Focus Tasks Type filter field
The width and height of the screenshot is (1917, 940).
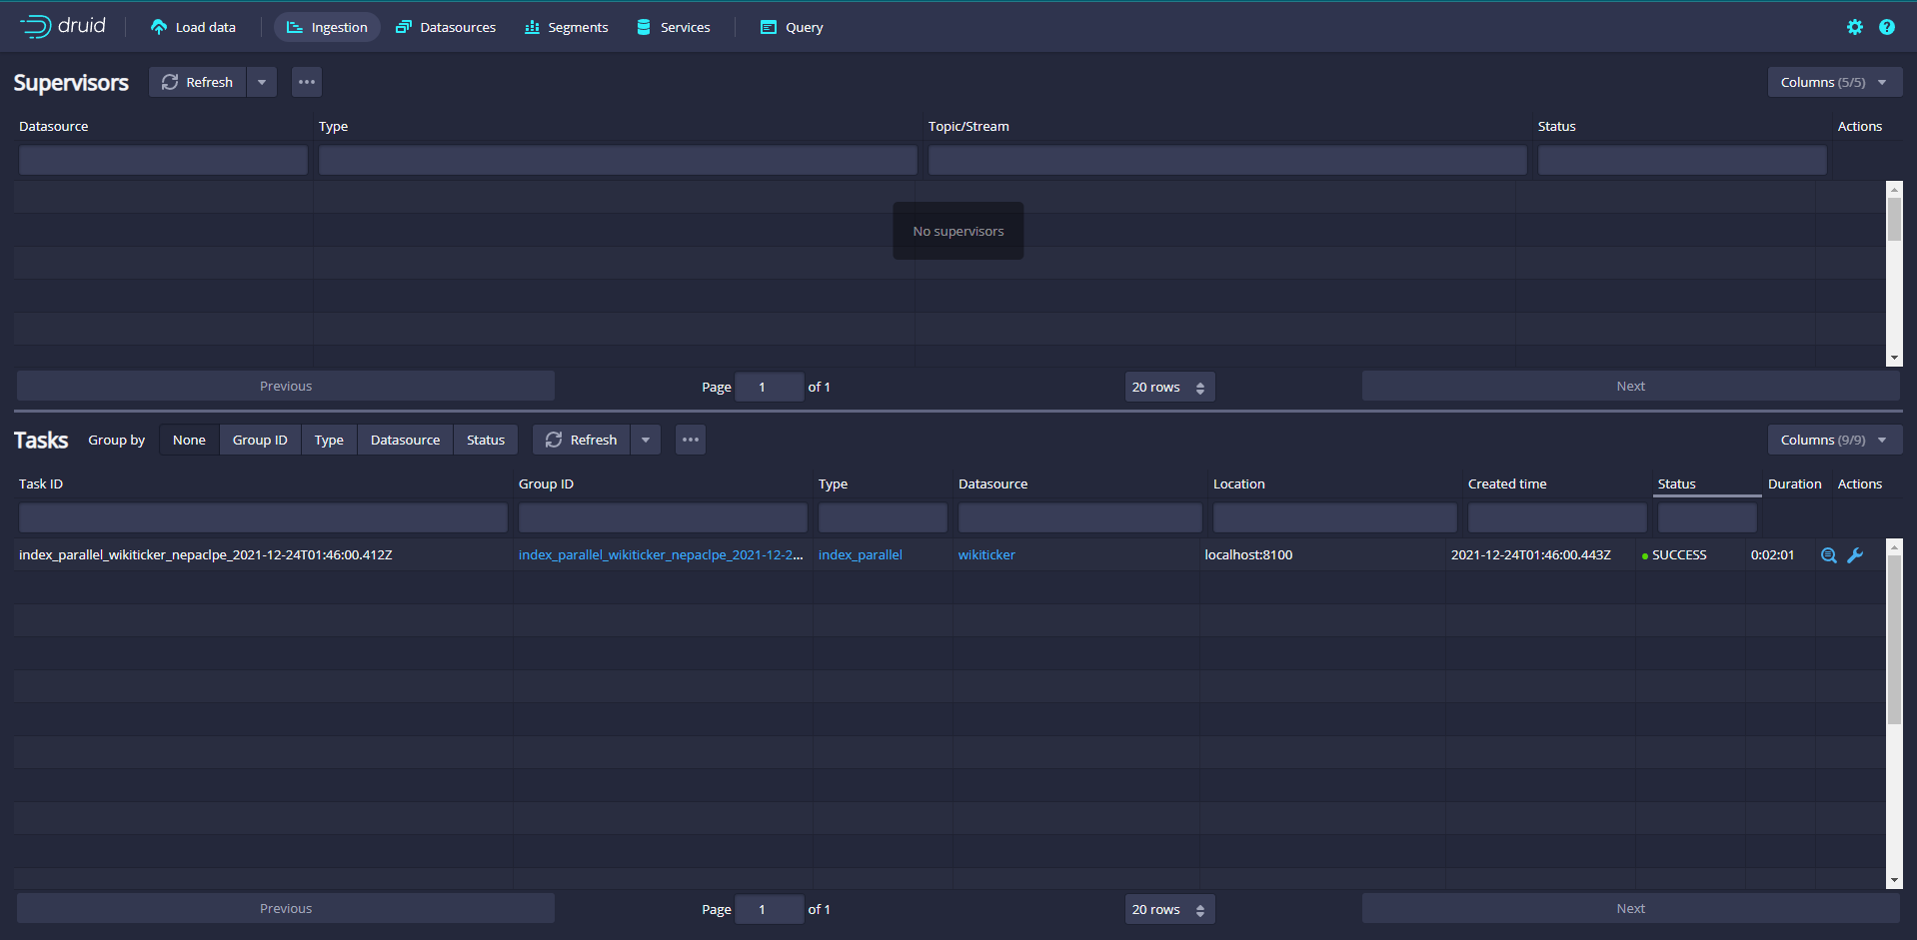pyautogui.click(x=883, y=517)
